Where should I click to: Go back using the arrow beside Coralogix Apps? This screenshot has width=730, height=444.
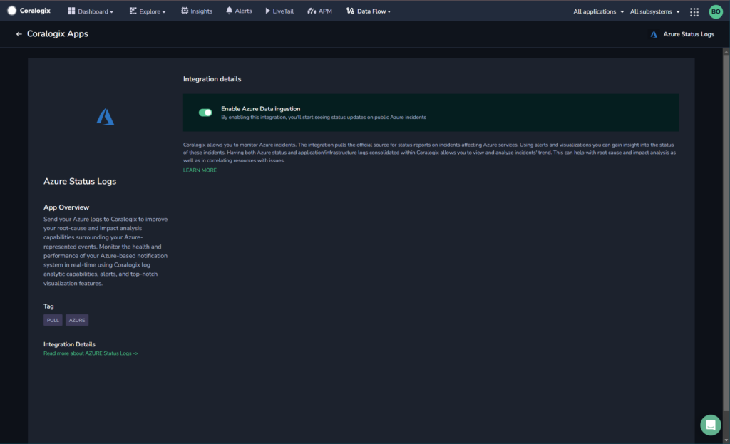[x=19, y=34]
